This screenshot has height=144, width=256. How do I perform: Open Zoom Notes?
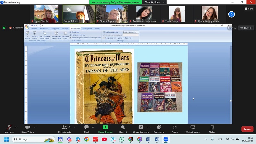pos(212,129)
